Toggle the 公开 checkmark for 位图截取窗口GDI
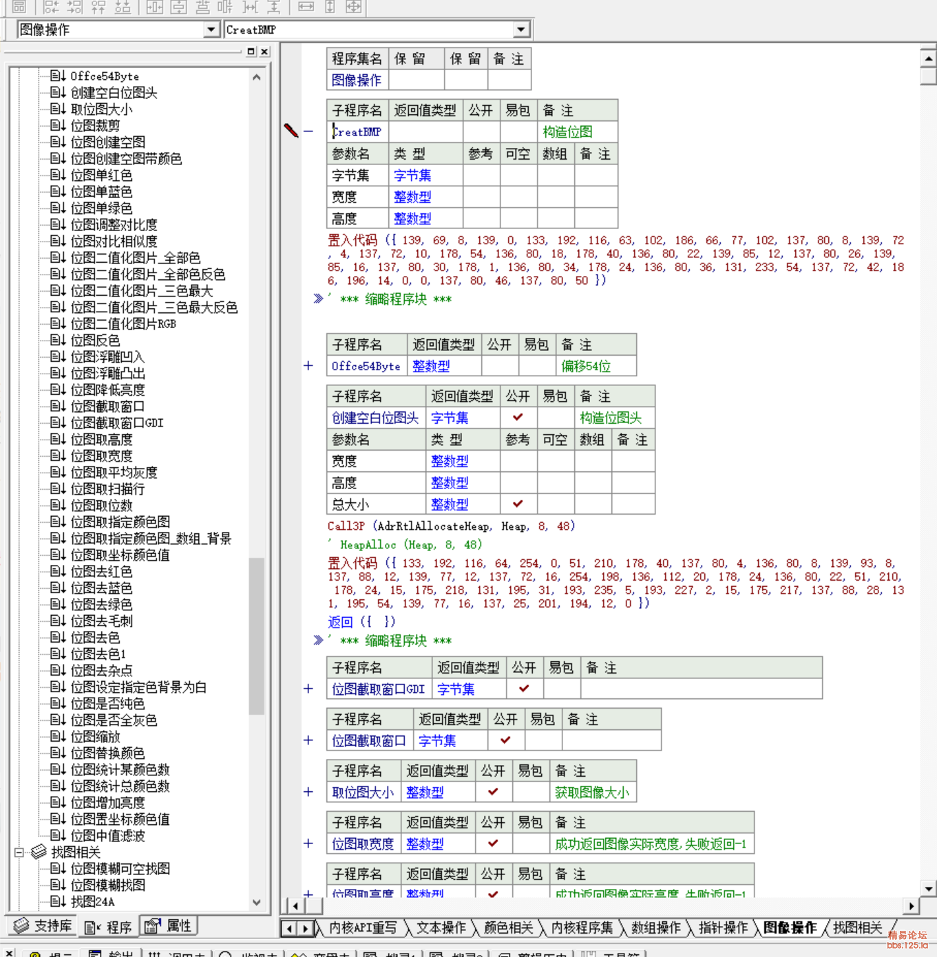This screenshot has width=937, height=957. point(524,688)
